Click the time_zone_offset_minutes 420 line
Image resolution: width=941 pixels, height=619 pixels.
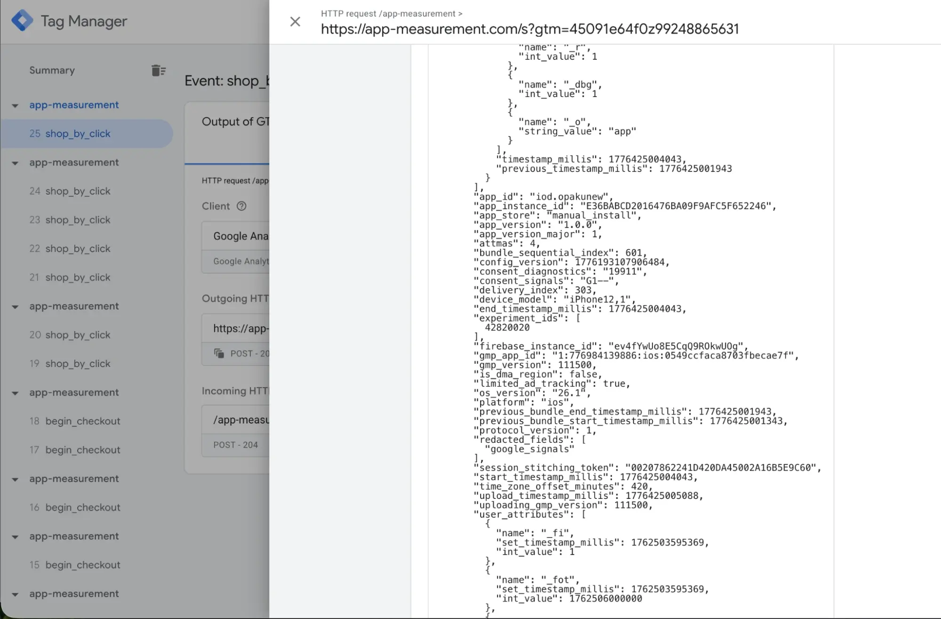point(563,486)
